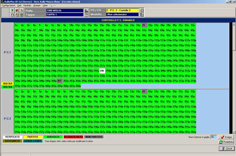Click the red car icon beside Rally field
The height and width of the screenshot is (156, 236).
(86, 11)
